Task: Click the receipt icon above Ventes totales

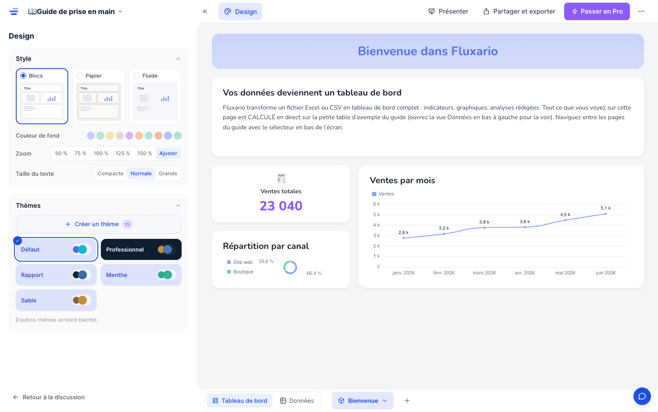Action: tap(281, 178)
